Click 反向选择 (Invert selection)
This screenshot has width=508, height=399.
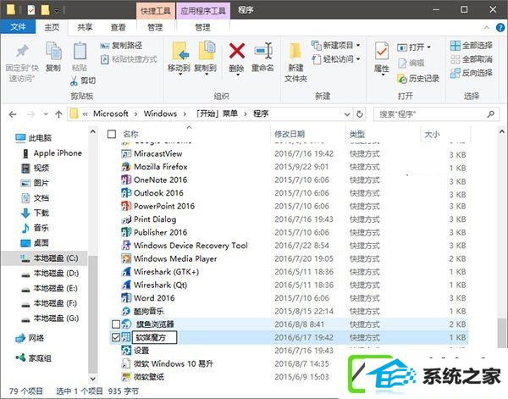(472, 73)
